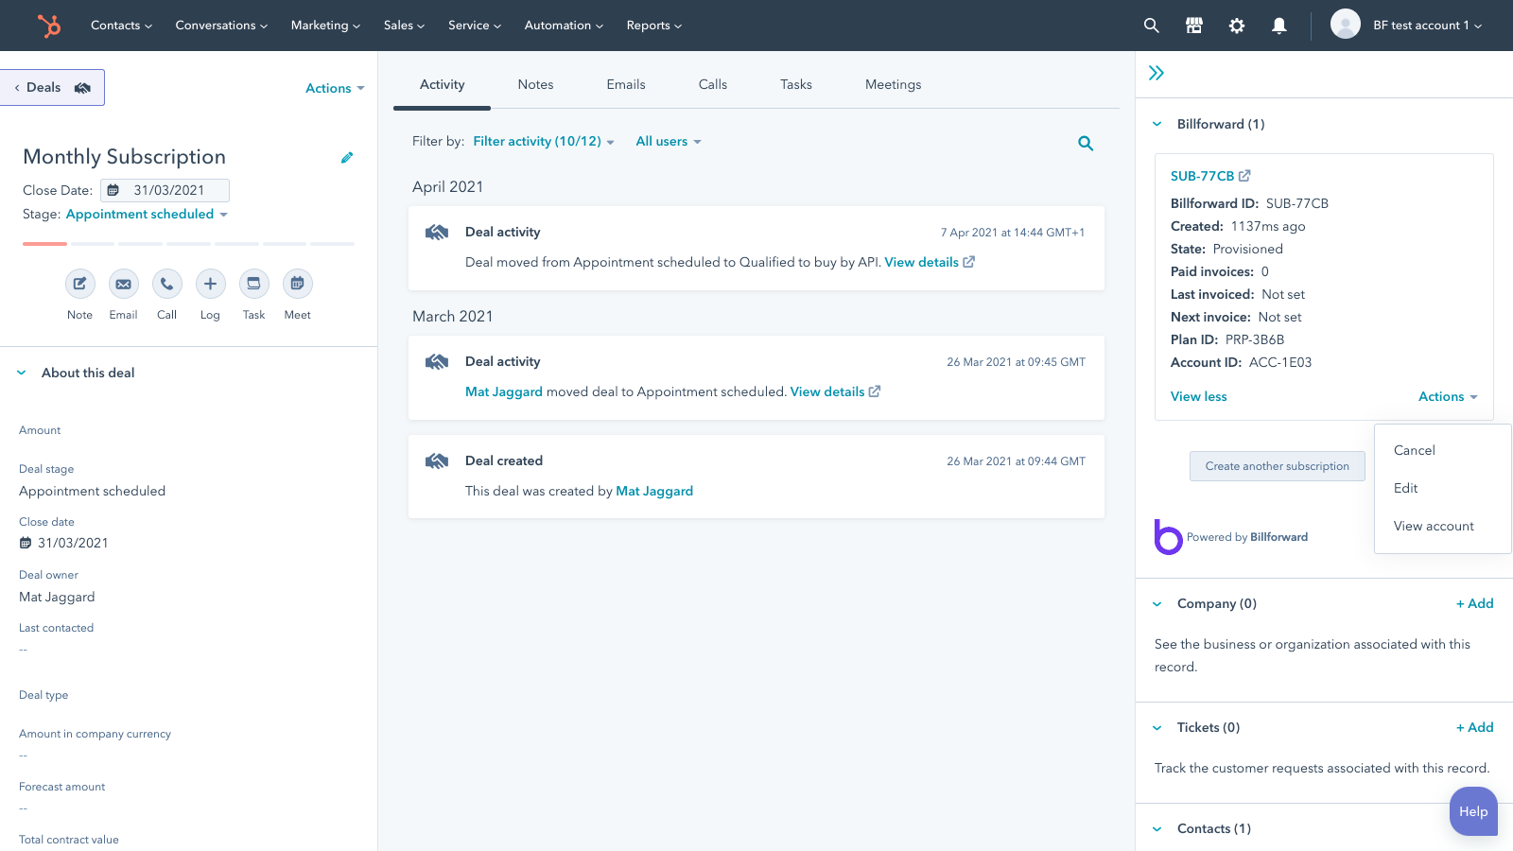This screenshot has height=851, width=1513.
Task: Open the Filter activity dropdown
Action: click(544, 141)
